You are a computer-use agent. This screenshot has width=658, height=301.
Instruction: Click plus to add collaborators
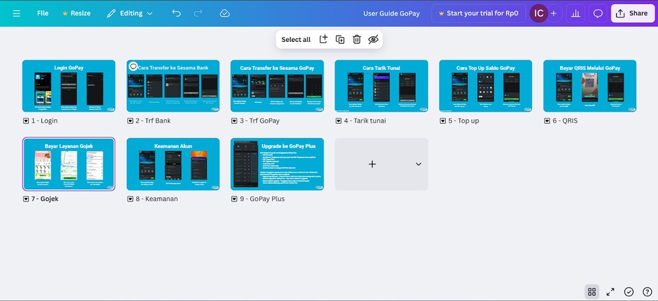pos(553,13)
